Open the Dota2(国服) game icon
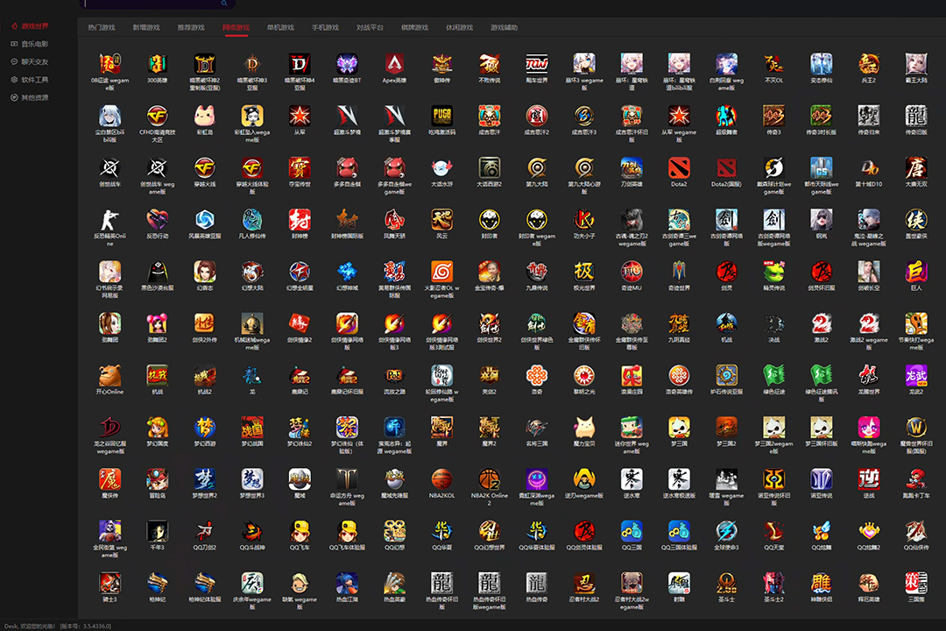The image size is (946, 631). point(726,167)
